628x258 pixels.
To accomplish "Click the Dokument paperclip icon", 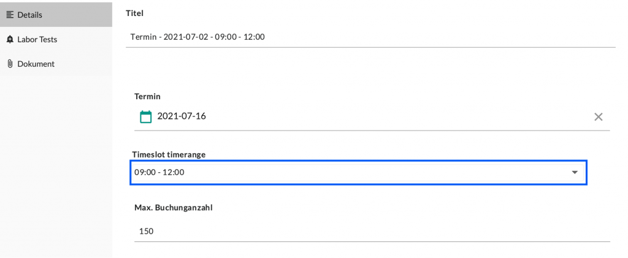I will coord(10,64).
